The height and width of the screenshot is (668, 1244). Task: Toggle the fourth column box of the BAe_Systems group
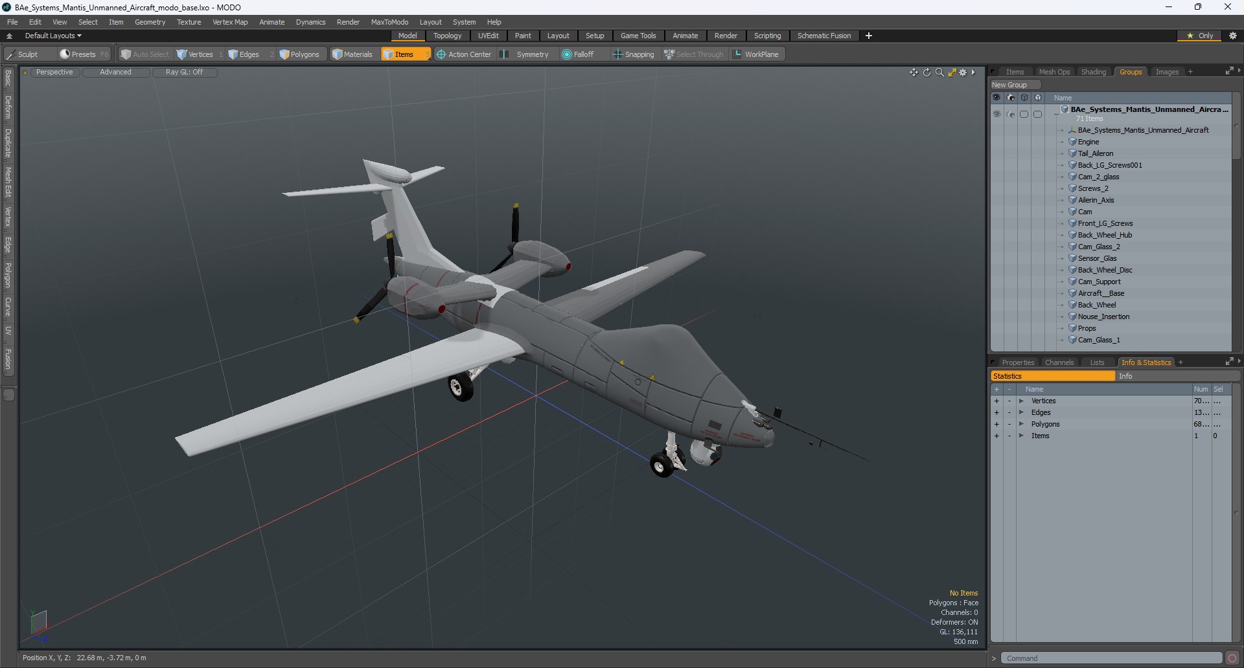1037,114
